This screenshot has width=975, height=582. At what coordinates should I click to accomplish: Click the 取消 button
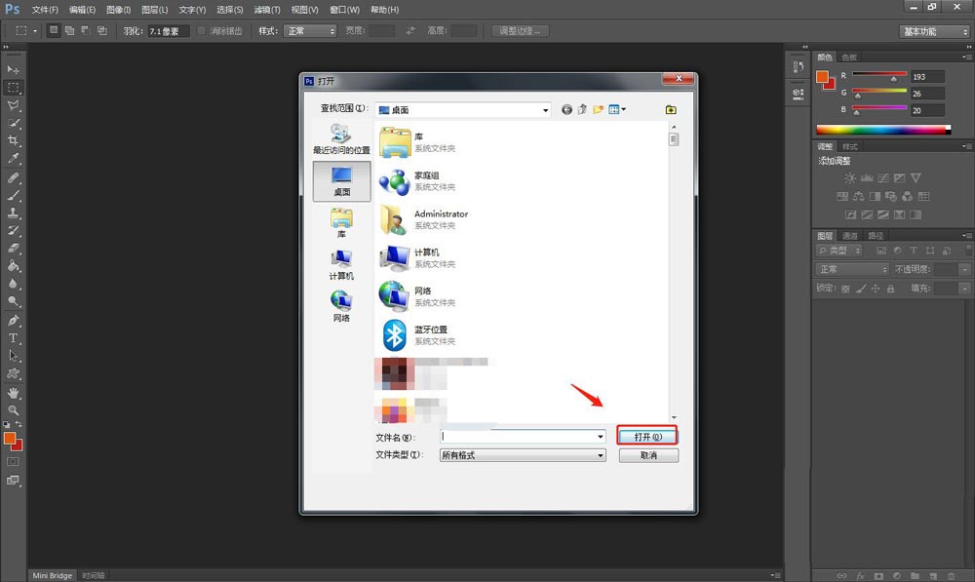tap(648, 455)
